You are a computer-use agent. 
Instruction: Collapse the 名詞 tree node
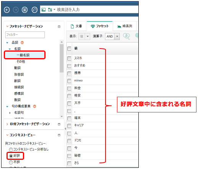(x=10, y=49)
